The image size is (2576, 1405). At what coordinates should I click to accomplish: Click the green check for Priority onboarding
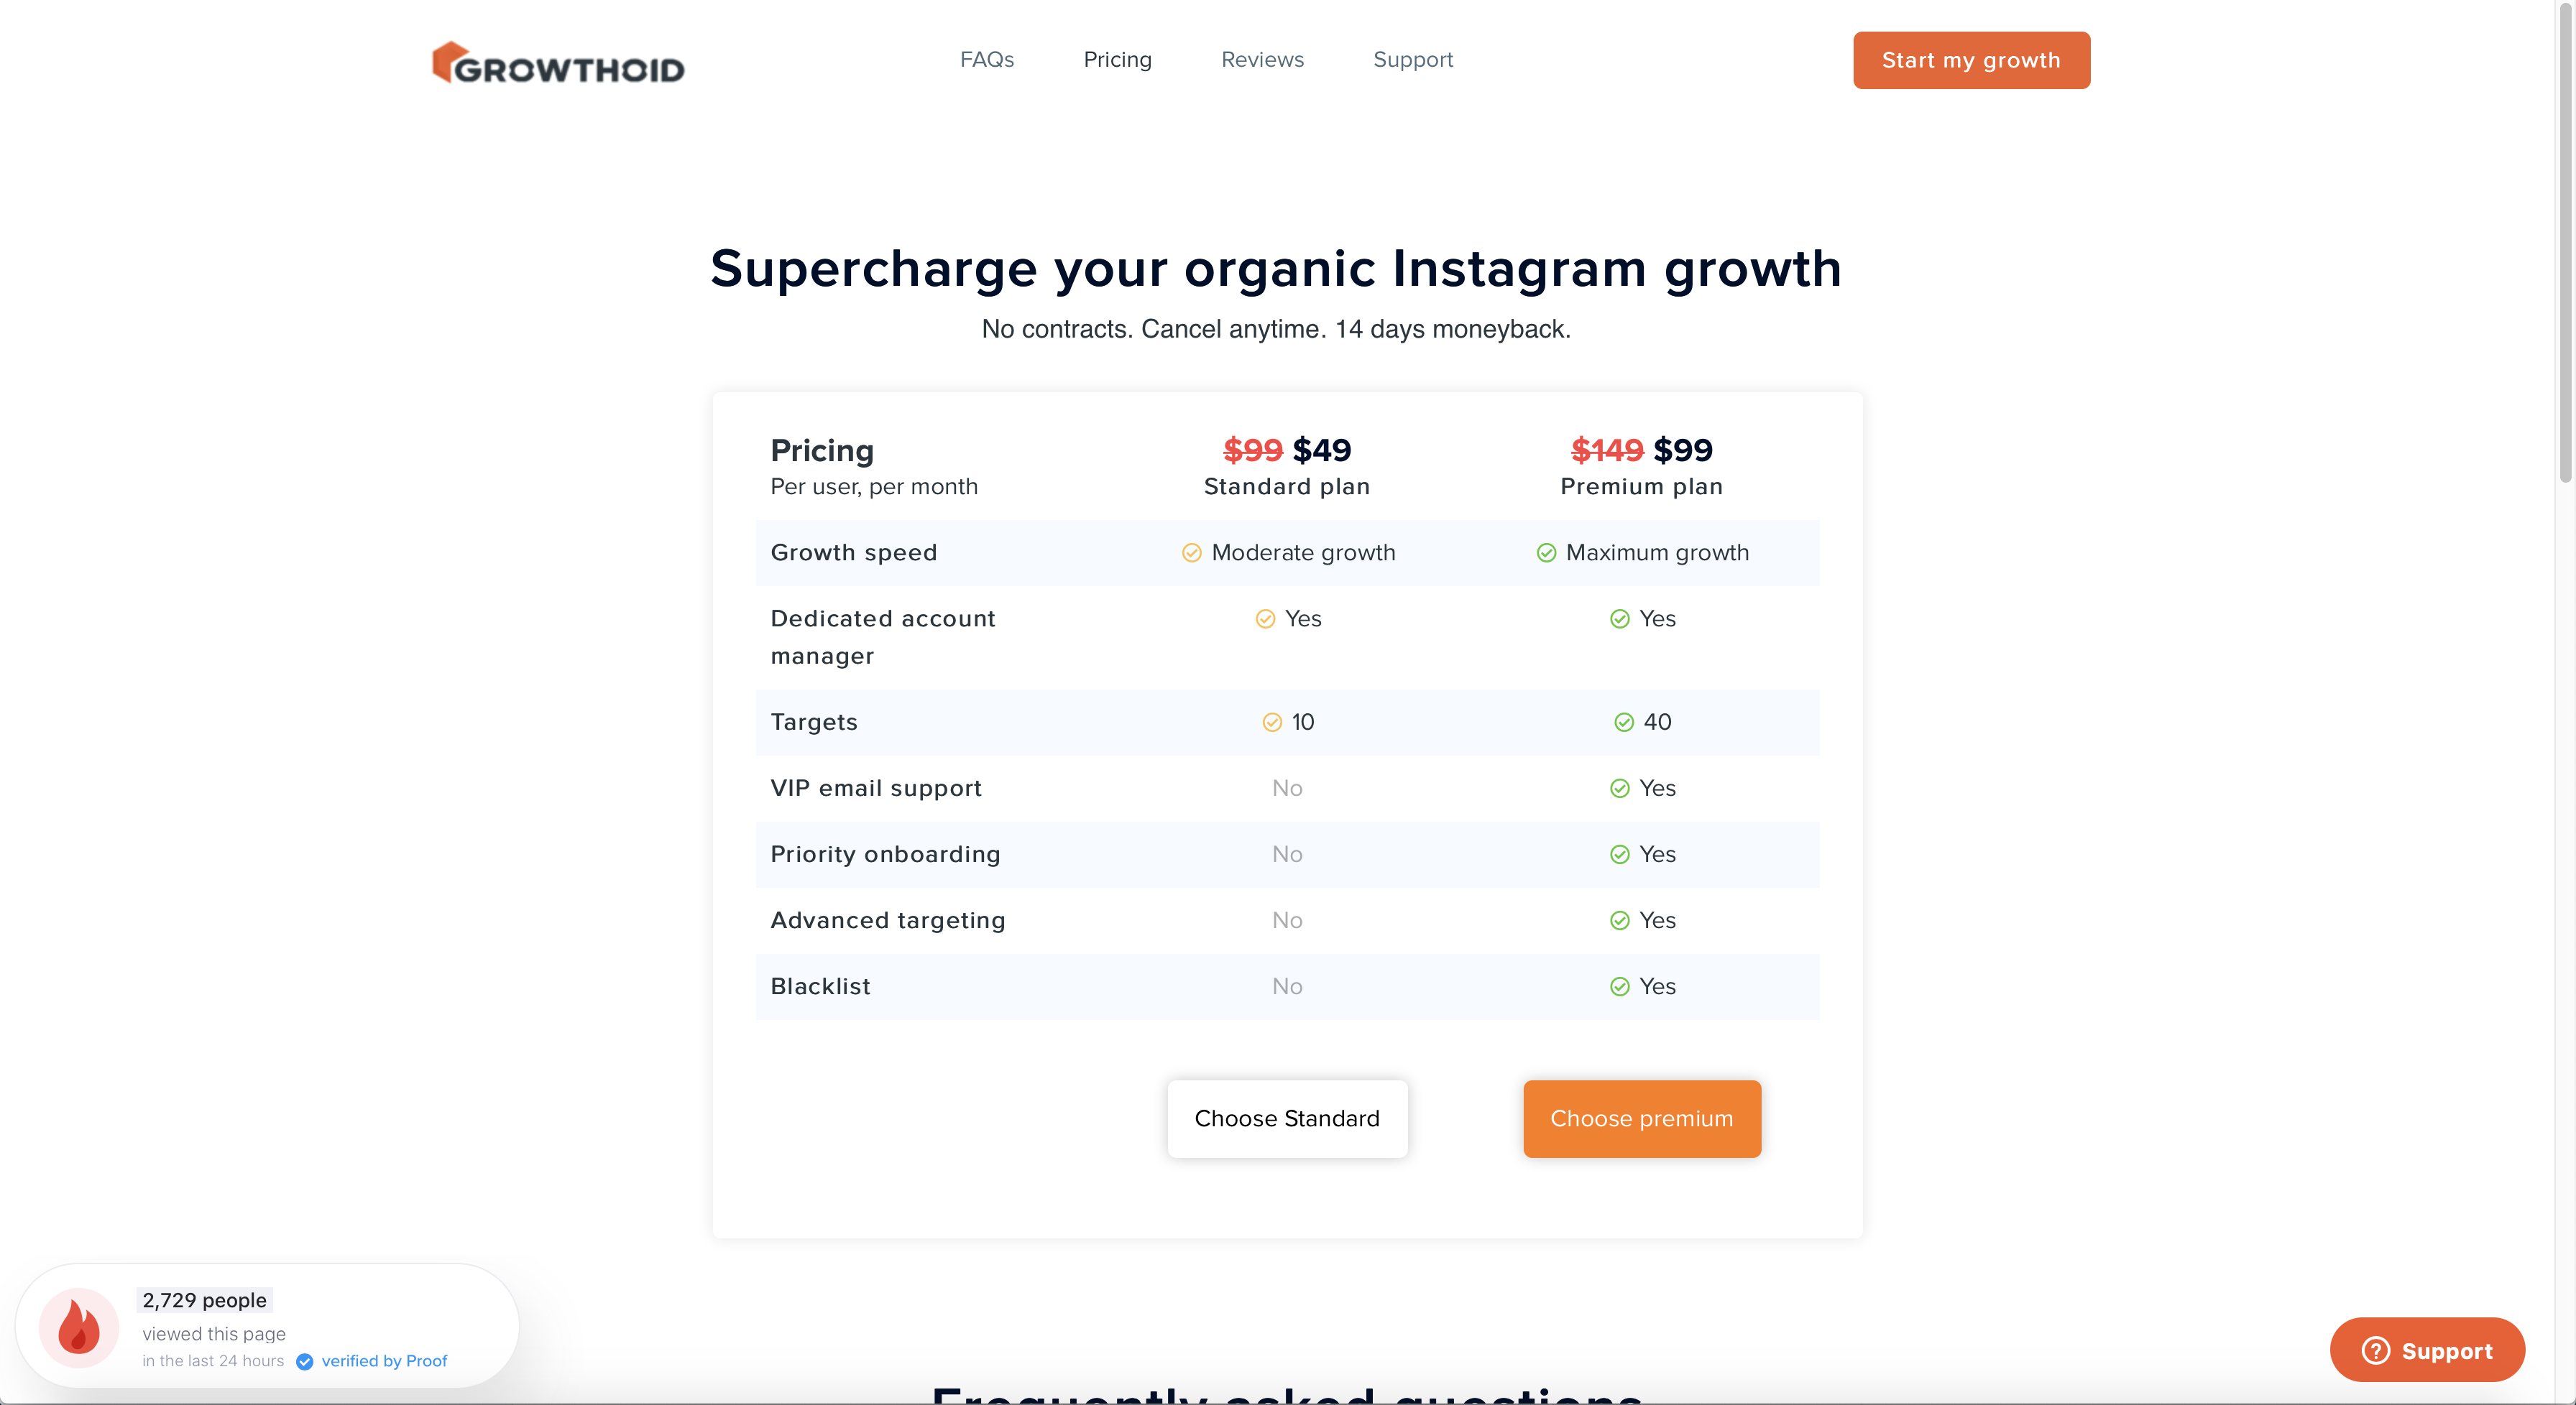point(1620,854)
